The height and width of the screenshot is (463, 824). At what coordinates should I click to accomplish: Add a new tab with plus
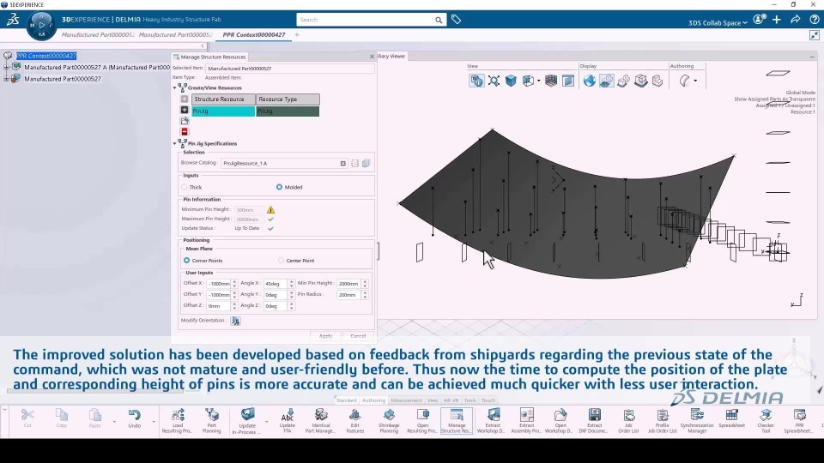click(297, 34)
